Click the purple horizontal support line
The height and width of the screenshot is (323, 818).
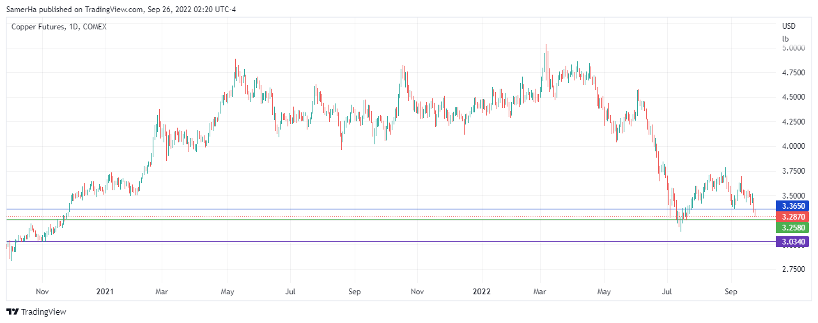point(383,242)
